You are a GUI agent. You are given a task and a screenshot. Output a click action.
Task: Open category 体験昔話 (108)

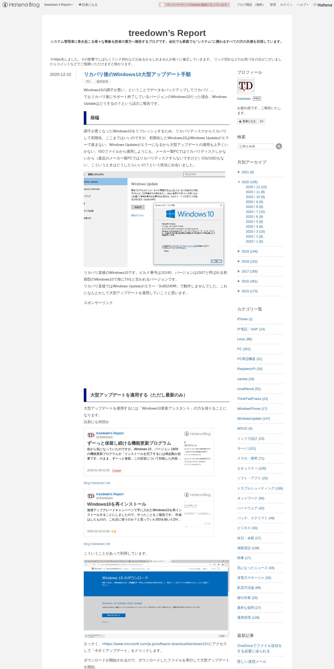248,548
